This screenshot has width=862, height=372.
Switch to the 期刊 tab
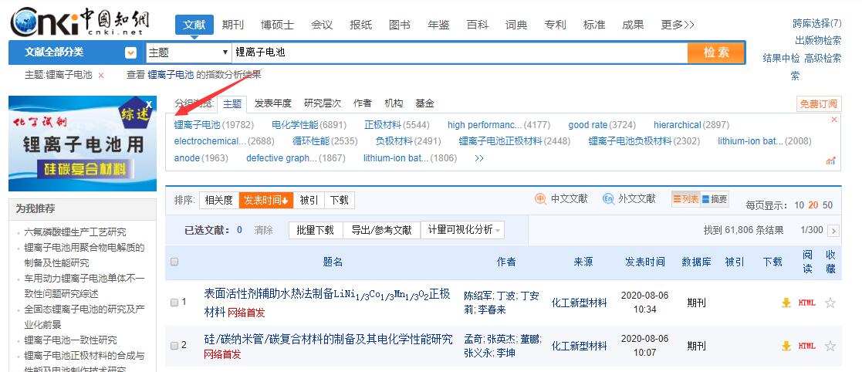point(233,25)
